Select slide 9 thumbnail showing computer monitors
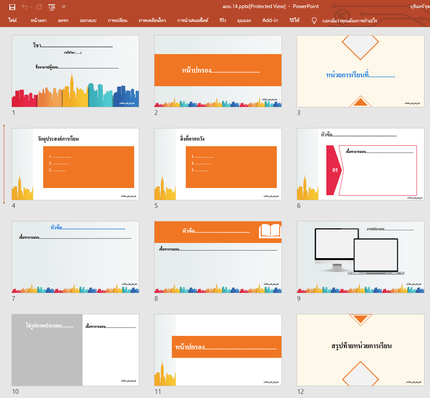 pyautogui.click(x=360, y=257)
